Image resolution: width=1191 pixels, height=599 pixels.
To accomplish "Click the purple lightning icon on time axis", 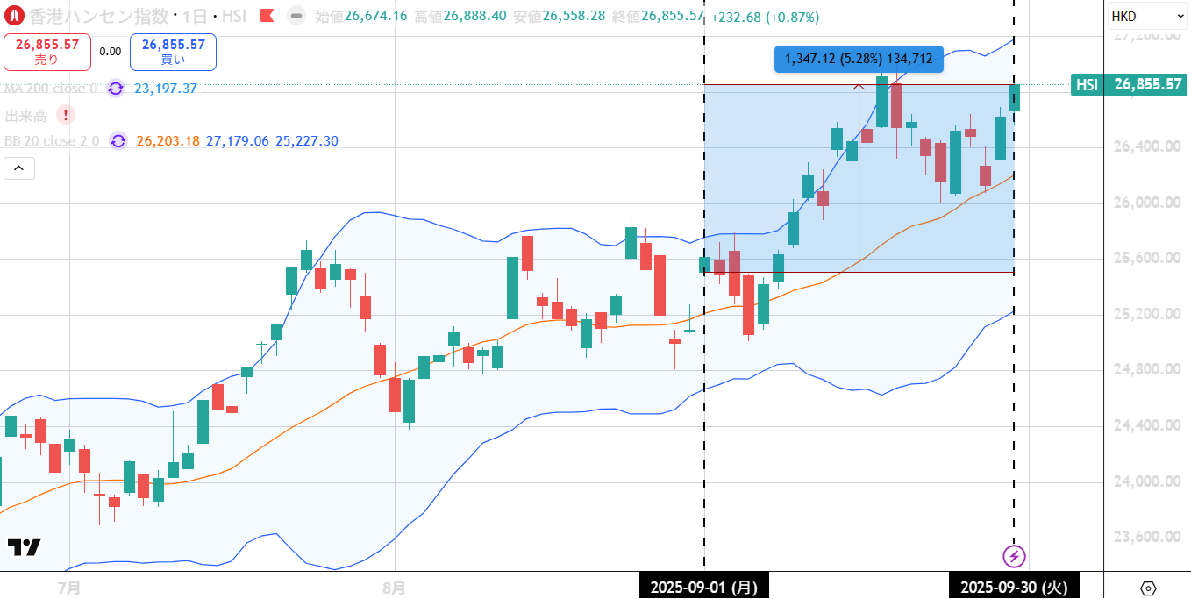I will pos(1014,555).
